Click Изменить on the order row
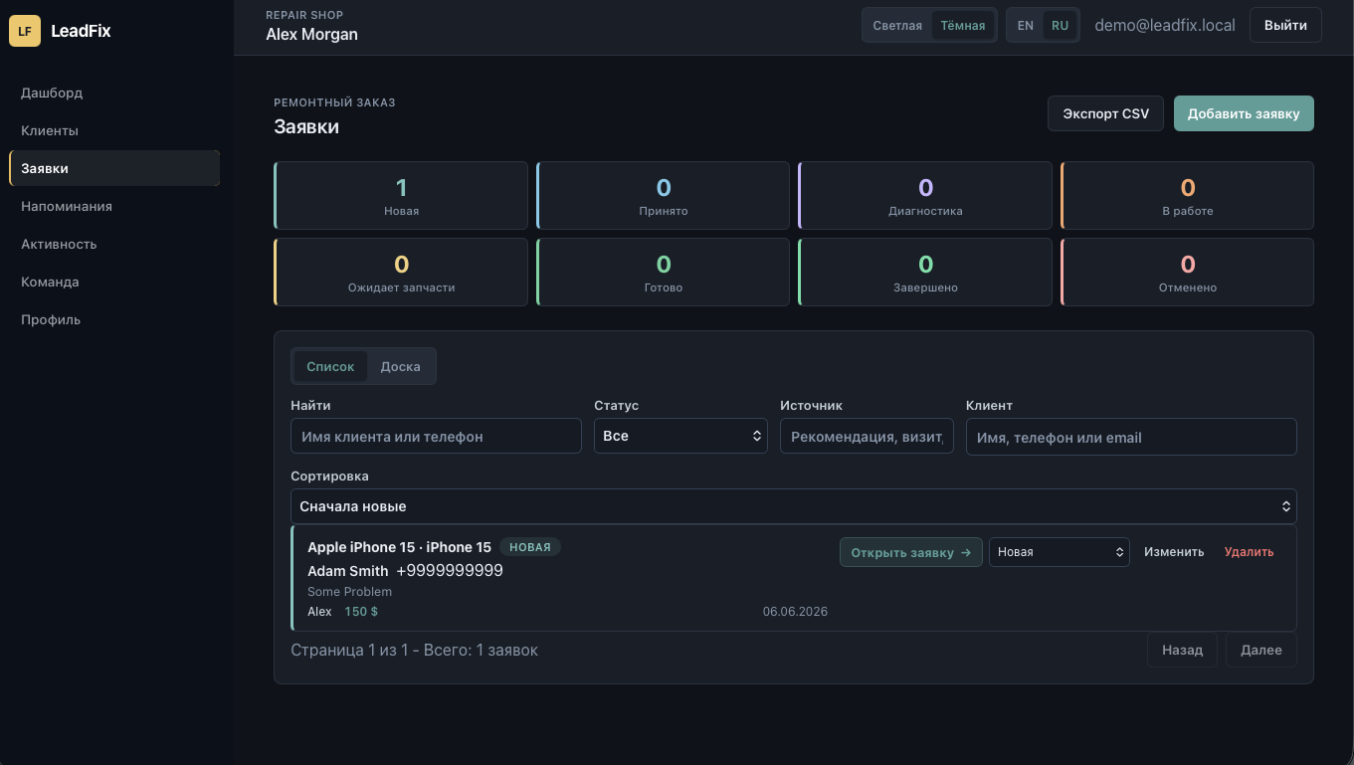This screenshot has width=1354, height=765. [x=1174, y=552]
